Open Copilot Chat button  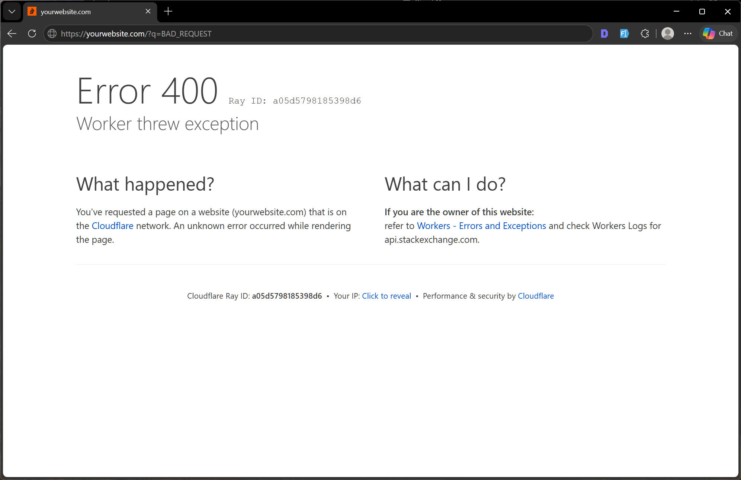[718, 34]
